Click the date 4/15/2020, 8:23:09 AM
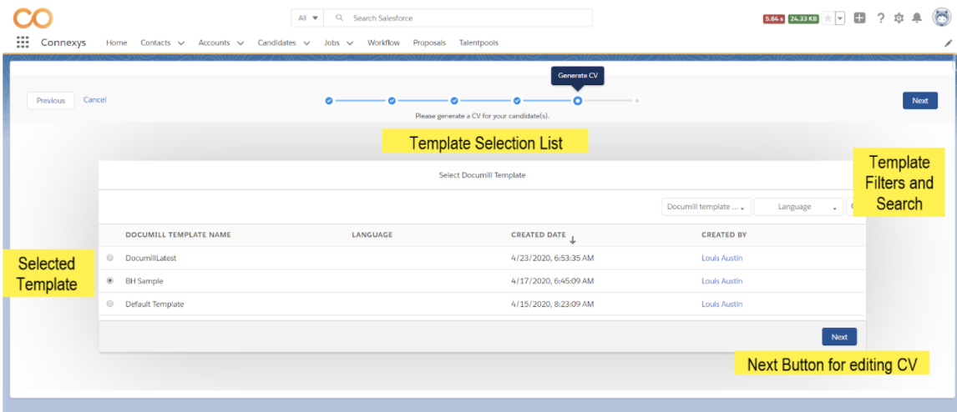Viewport: 957px width, 412px height. coord(552,304)
